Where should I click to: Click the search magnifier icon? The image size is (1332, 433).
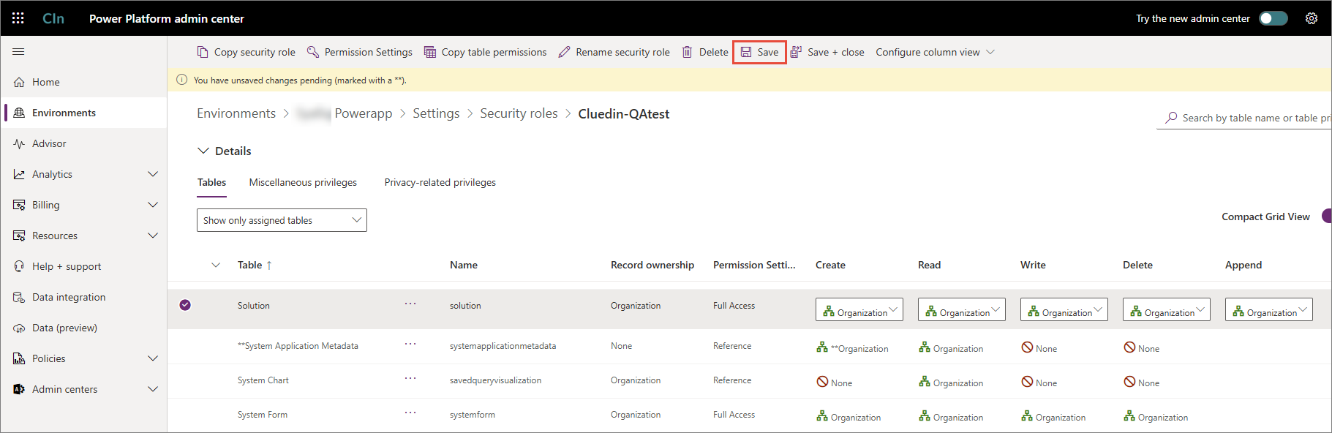coord(1171,117)
